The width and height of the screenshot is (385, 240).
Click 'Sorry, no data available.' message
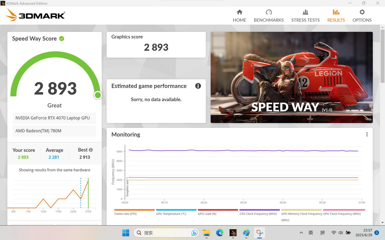pos(156,99)
